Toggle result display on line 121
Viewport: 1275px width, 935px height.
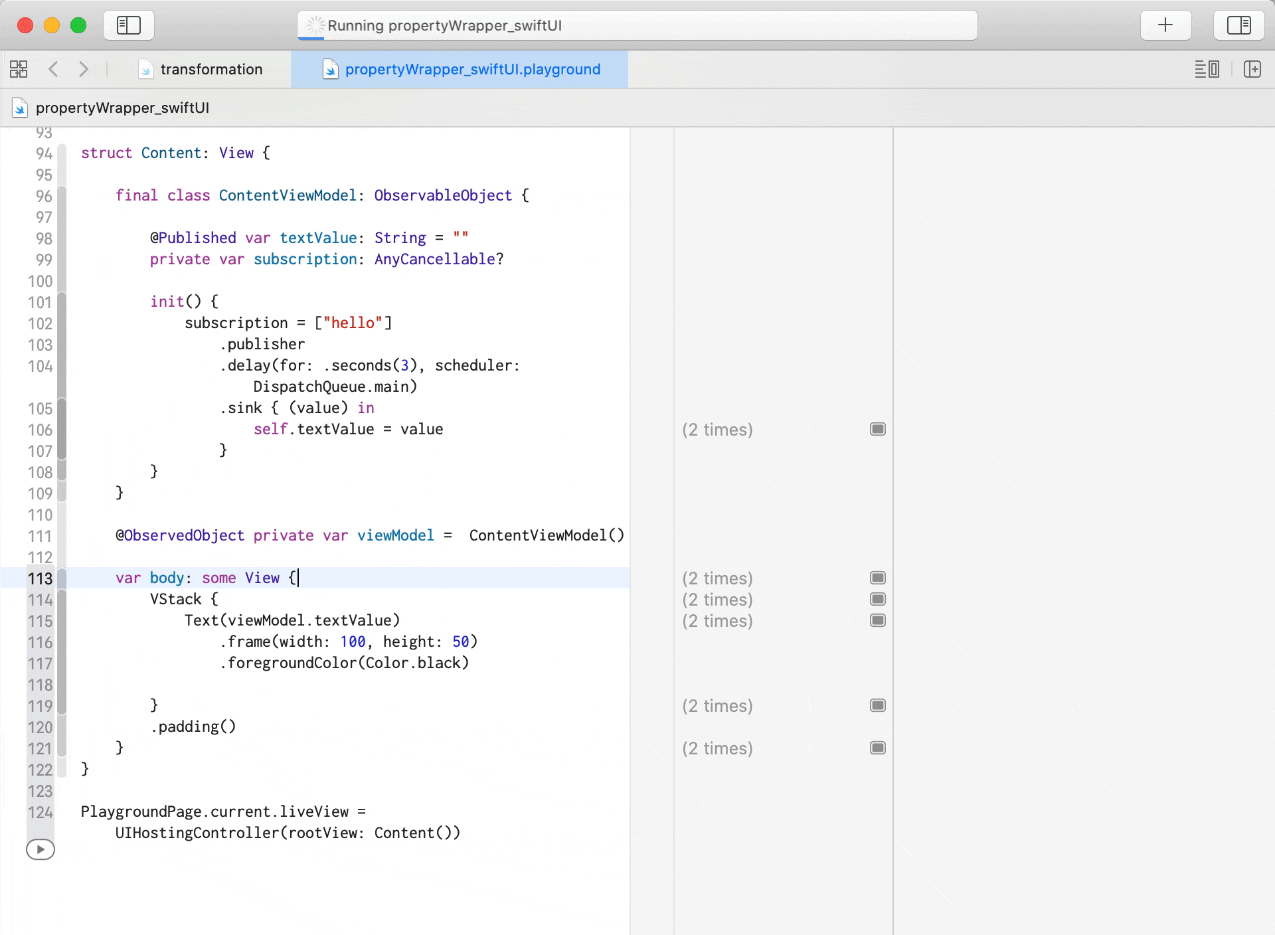coord(877,748)
